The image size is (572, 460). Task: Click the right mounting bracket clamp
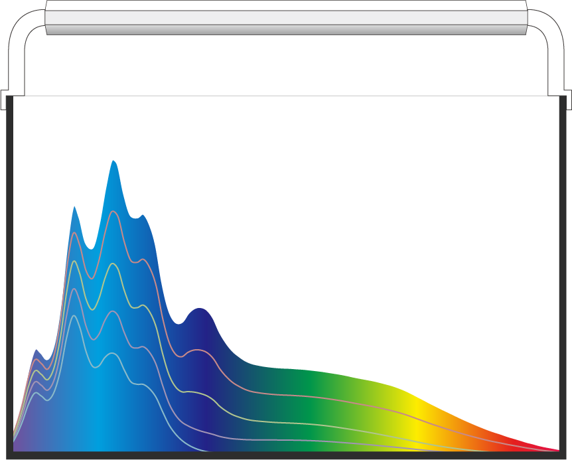(568, 100)
